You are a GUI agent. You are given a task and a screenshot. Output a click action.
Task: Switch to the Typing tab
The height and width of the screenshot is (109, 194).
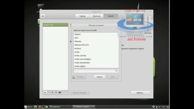[x=82, y=16]
